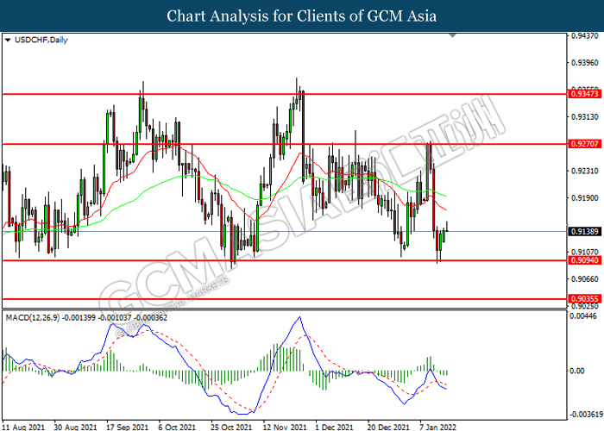
Task: Click the 0.93473 red resistance price label
Action: (584, 93)
